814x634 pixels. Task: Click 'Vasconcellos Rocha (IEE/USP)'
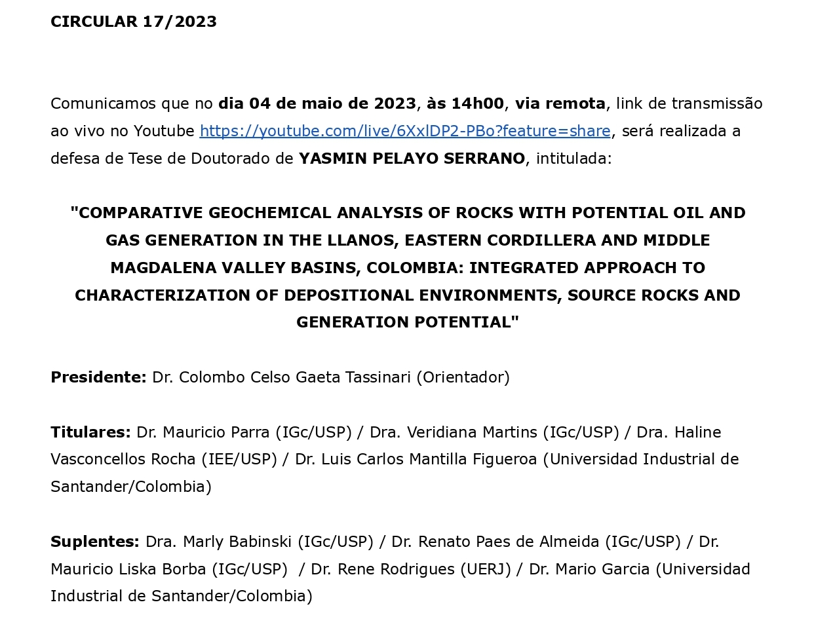point(164,460)
